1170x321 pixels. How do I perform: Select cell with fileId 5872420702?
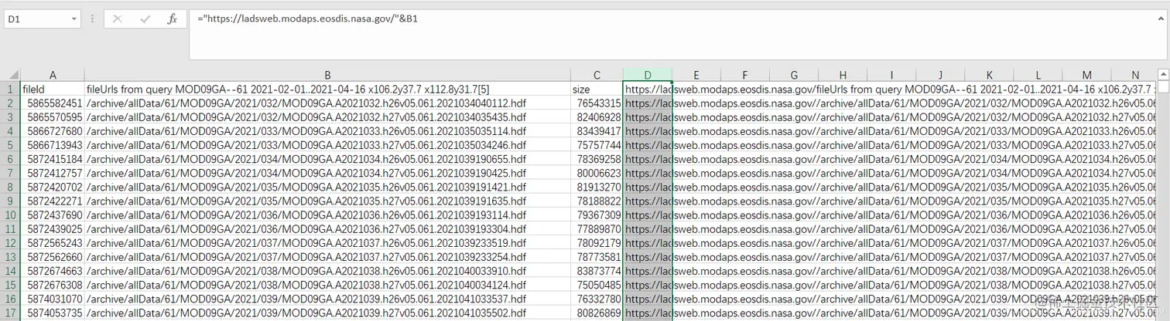tap(53, 187)
